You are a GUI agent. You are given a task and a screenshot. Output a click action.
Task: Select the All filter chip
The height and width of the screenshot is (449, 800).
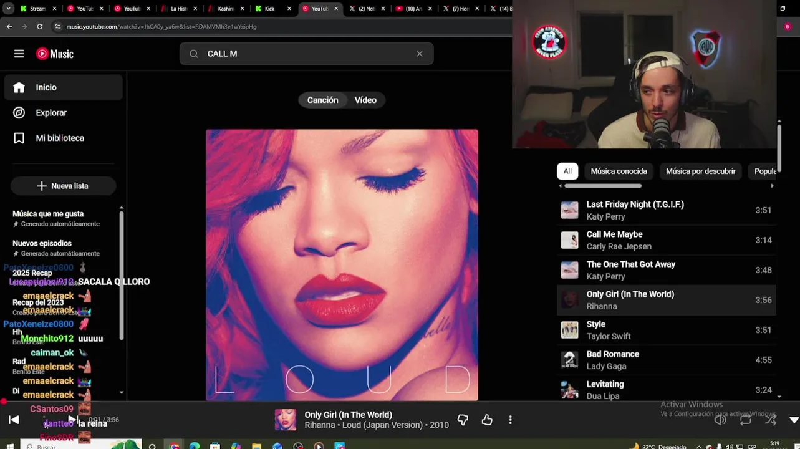pyautogui.click(x=567, y=171)
